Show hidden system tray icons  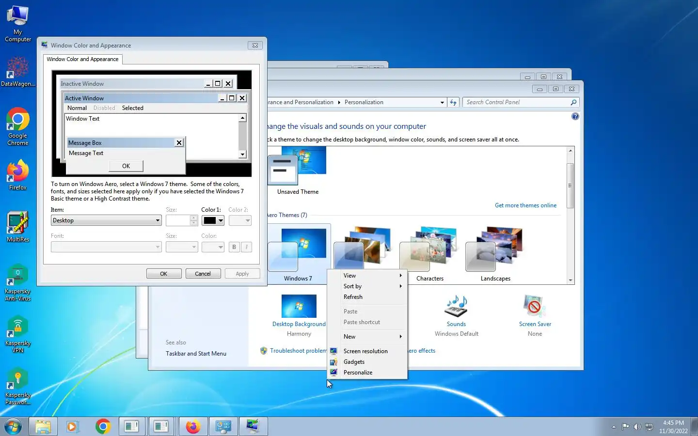pos(614,427)
